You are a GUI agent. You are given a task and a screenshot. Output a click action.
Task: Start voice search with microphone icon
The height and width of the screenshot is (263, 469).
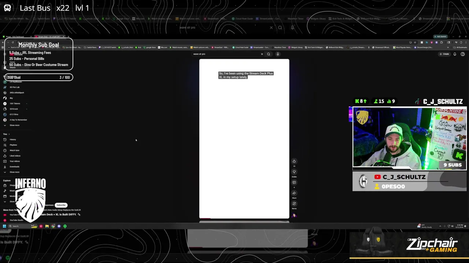(x=278, y=54)
